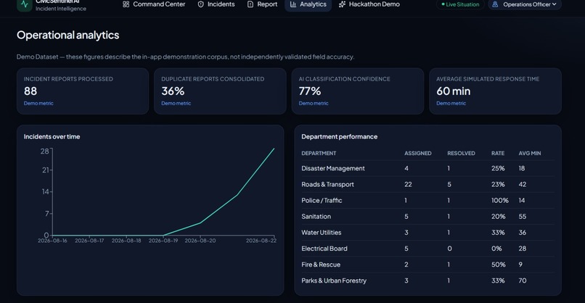Click the 50% rate for Fire & Rescue
The image size is (585, 303).
pos(499,265)
